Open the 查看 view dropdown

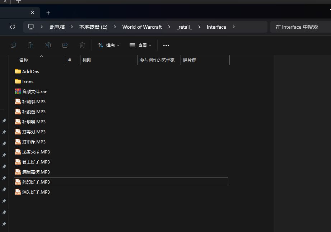click(140, 45)
